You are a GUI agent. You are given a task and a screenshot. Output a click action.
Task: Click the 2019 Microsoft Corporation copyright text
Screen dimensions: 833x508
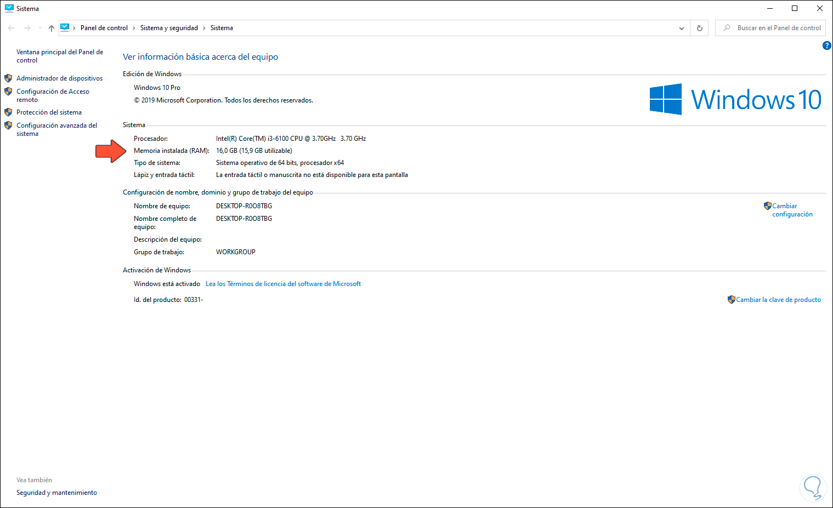click(224, 100)
